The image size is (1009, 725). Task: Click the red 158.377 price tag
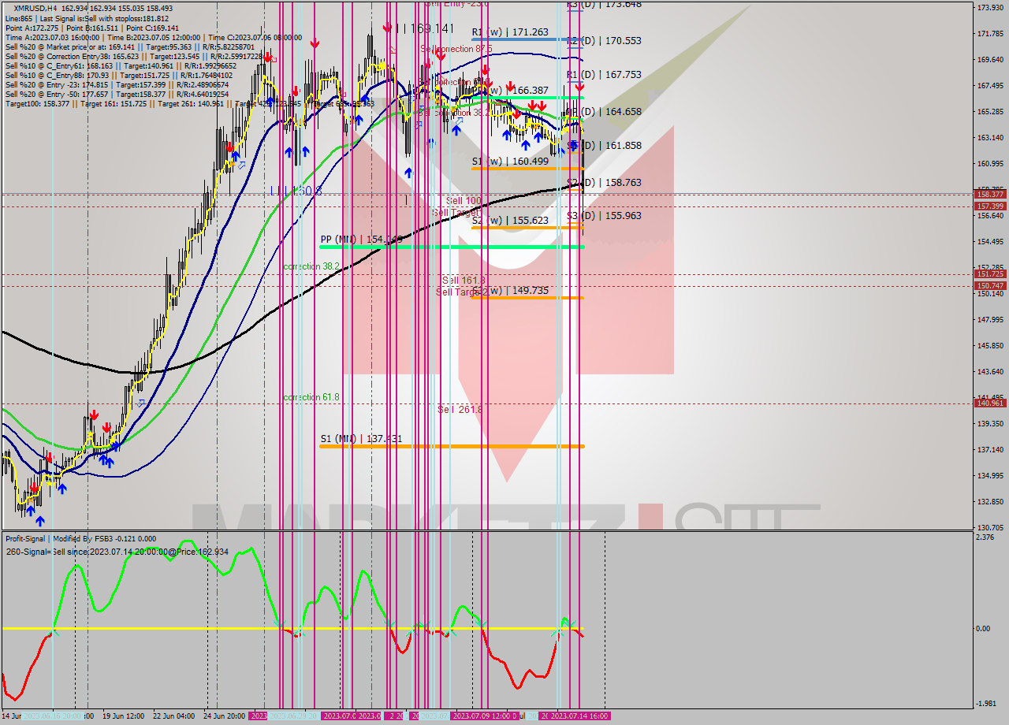(x=990, y=194)
